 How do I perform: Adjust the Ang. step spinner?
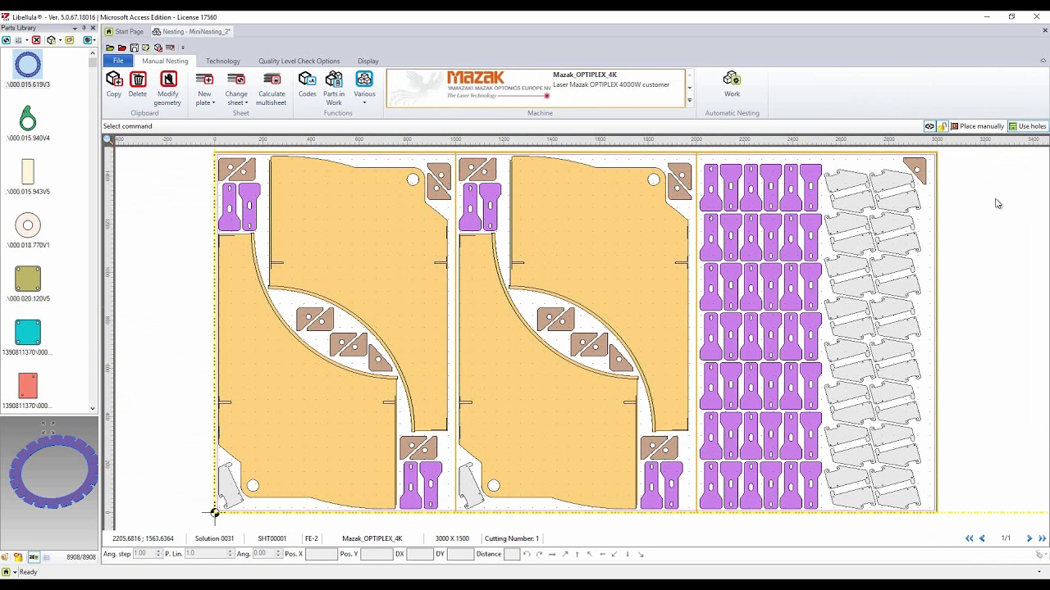point(158,554)
